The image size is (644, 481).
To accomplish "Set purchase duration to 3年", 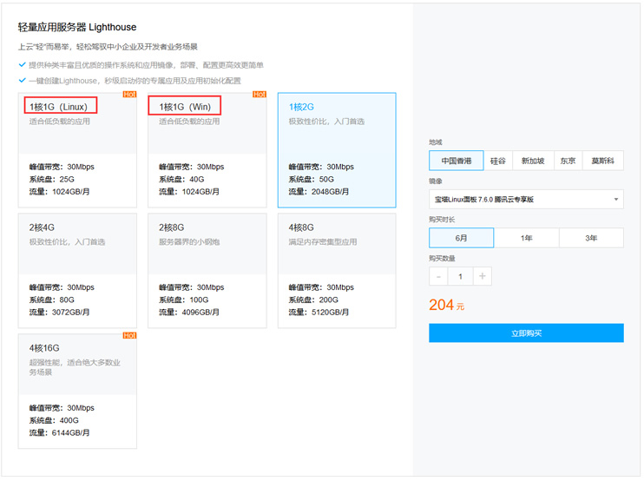I will coord(591,238).
